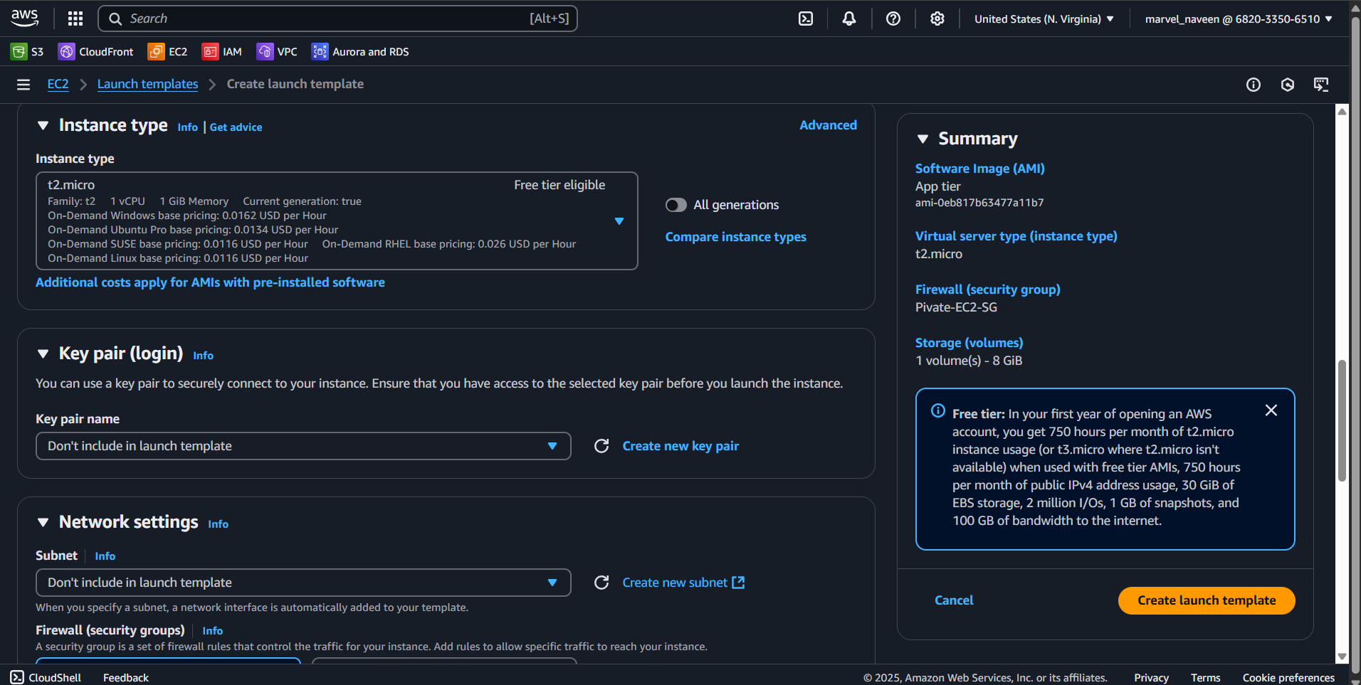
Task: Open the Privacy footer link
Action: tap(1151, 678)
